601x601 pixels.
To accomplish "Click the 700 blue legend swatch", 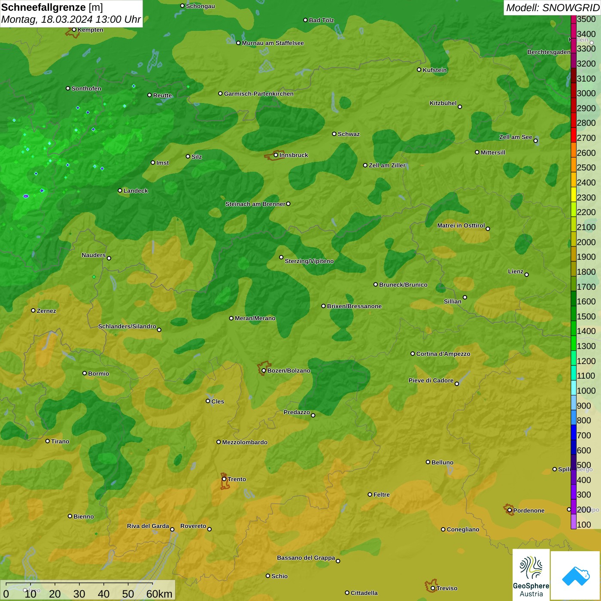I will point(573,433).
